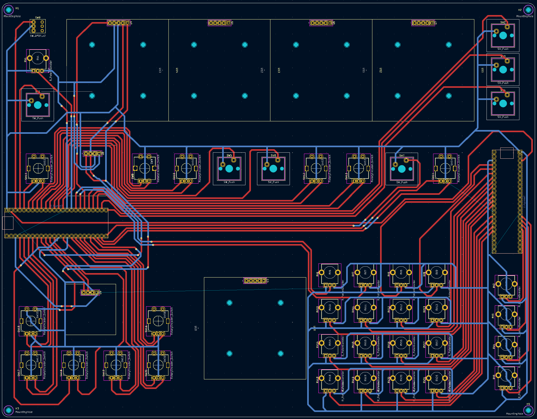Select rotary encoder SW14

[x=445, y=168]
